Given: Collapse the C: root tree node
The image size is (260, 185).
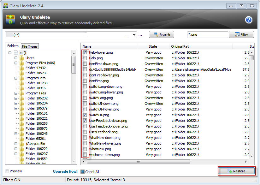Looking at the screenshot, I should click(x=10, y=53).
